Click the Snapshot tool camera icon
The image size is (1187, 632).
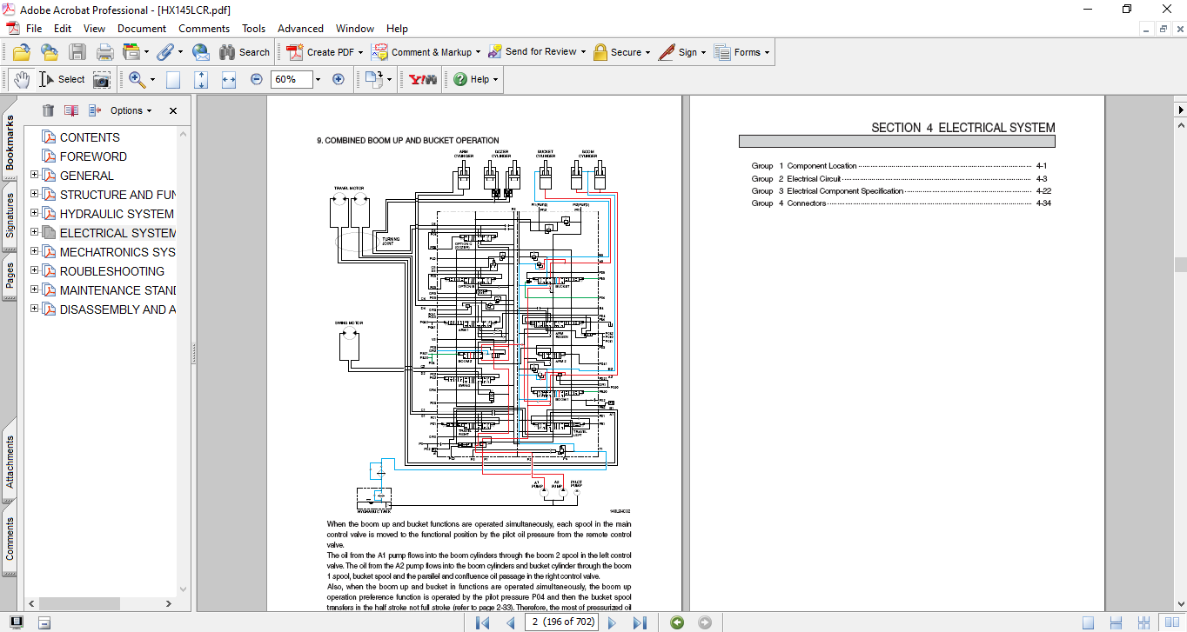click(x=102, y=79)
